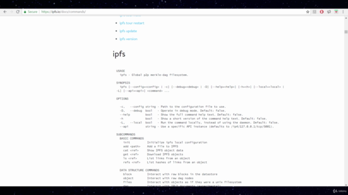Viewport: 348px width, 195px height.
Task: Open the ipfs update link
Action: point(128,31)
